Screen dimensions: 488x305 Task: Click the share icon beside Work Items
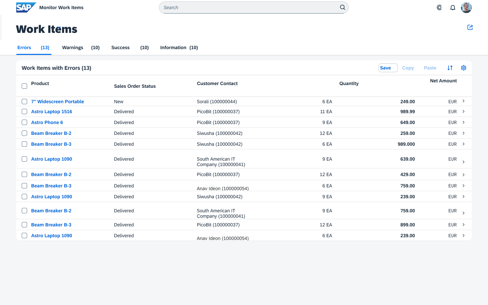[470, 27]
